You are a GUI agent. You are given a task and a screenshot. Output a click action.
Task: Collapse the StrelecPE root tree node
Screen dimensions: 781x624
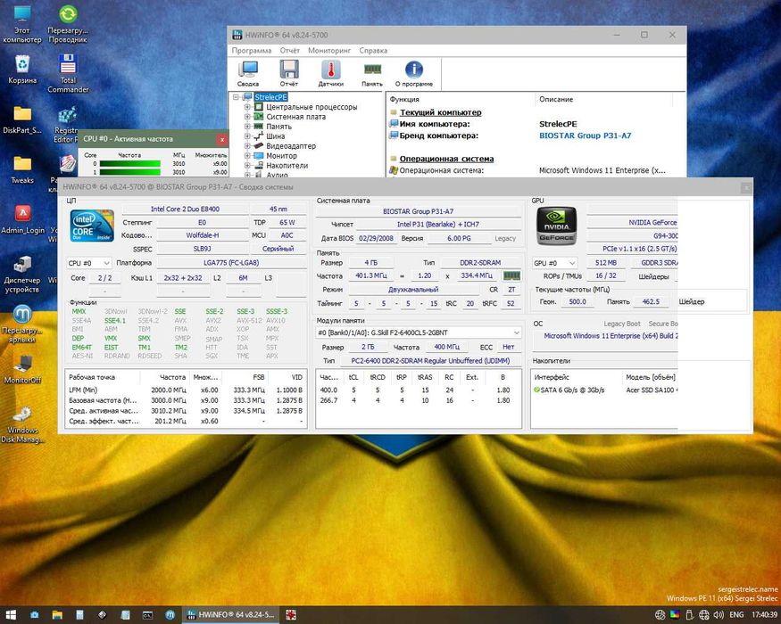pos(236,97)
